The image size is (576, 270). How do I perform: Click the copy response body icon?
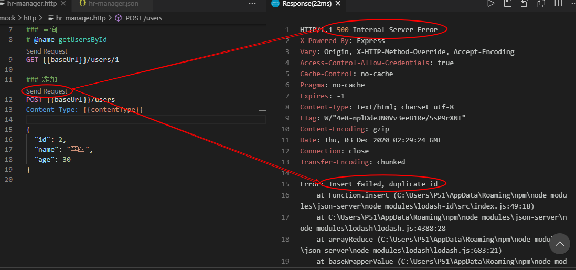541,4
